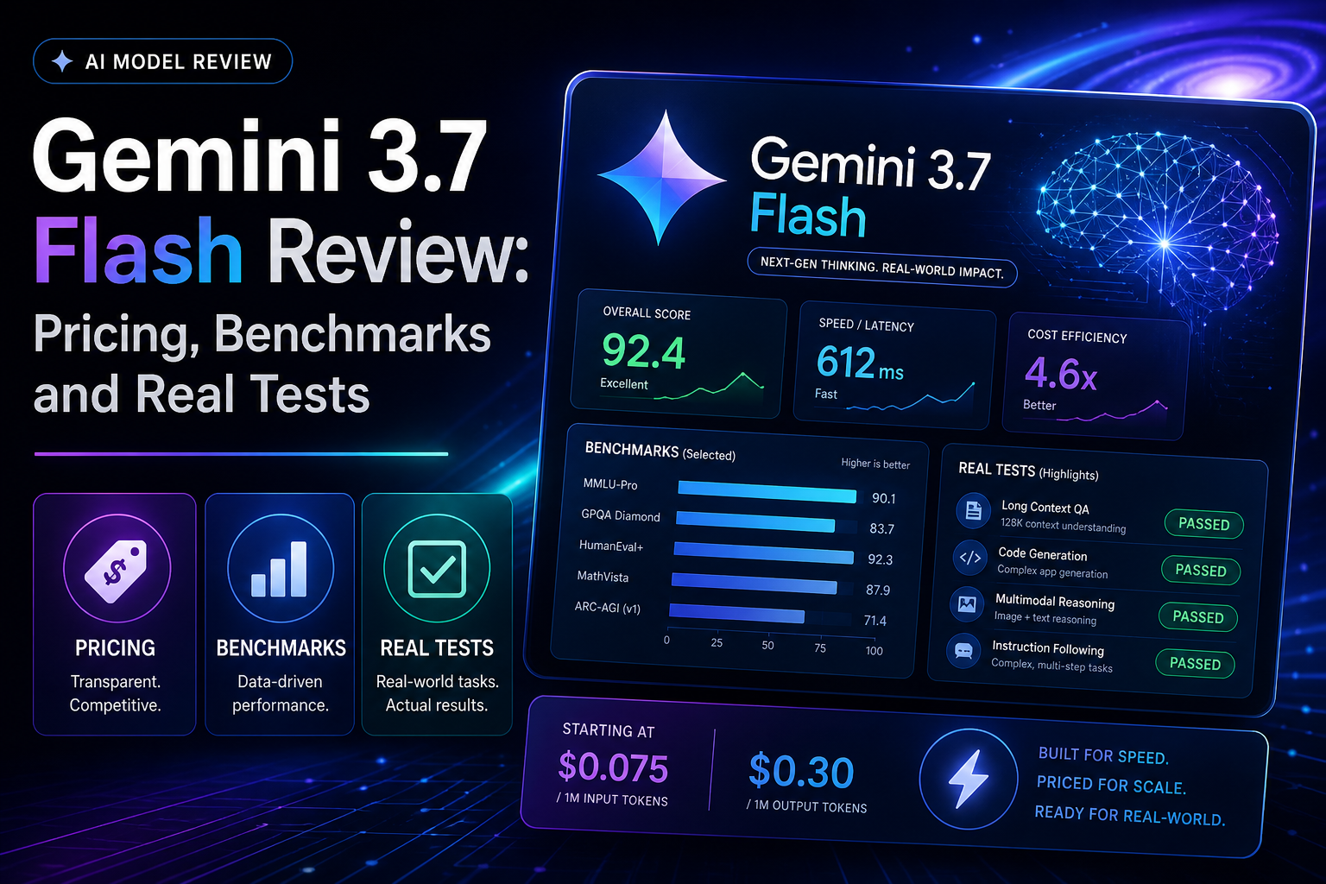Click the PASSED badge for Instruction Following
Viewport: 1326px width, 884px height.
pyautogui.click(x=1196, y=664)
